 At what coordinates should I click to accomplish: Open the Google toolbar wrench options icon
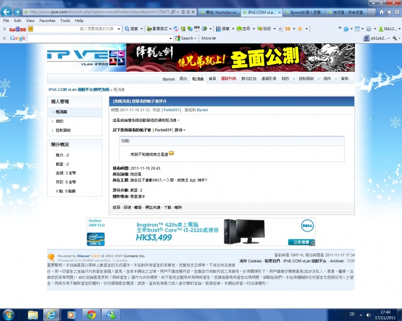[x=395, y=39]
